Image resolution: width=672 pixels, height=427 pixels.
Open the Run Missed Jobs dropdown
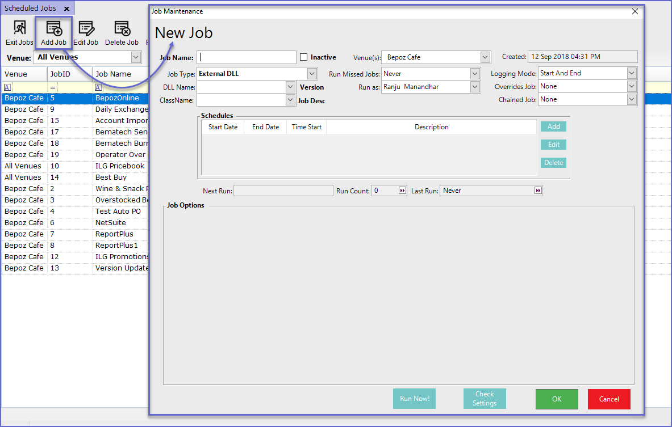pyautogui.click(x=475, y=74)
